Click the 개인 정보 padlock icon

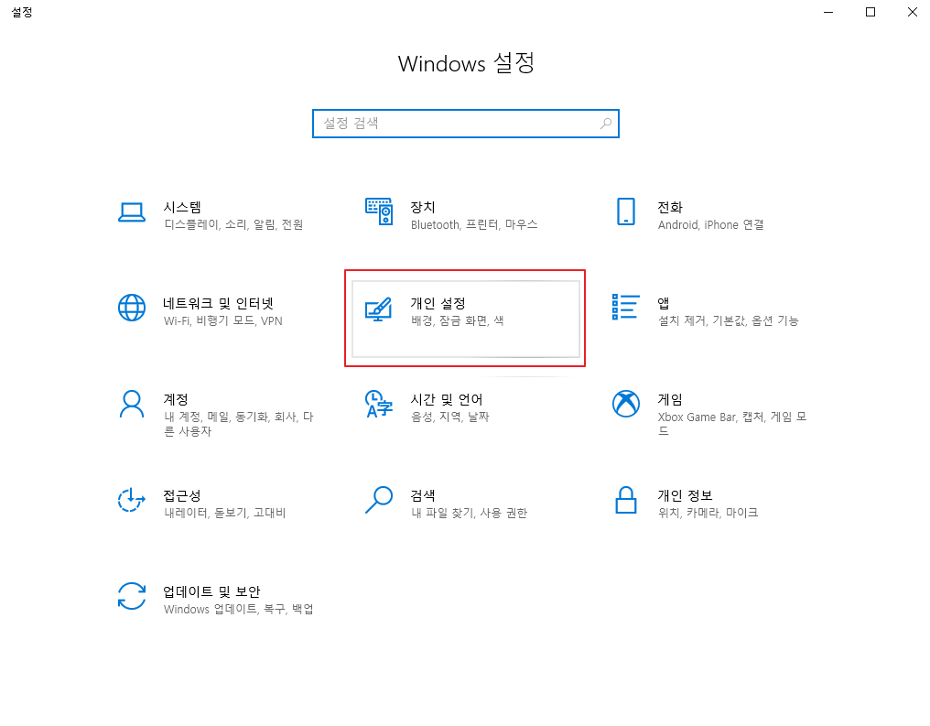coord(626,500)
